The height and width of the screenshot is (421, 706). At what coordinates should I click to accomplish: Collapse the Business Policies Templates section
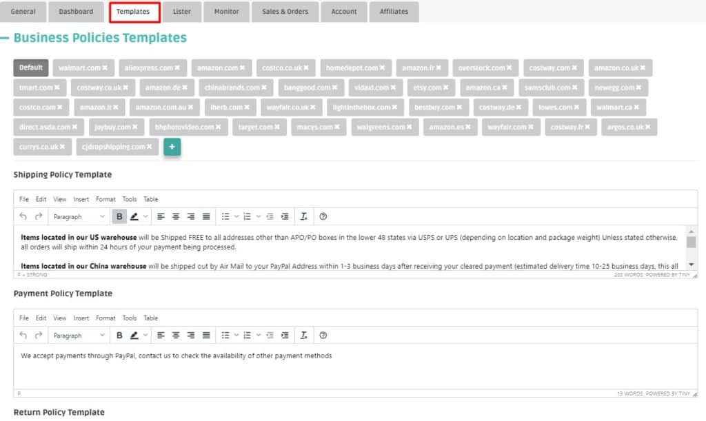click(x=5, y=38)
